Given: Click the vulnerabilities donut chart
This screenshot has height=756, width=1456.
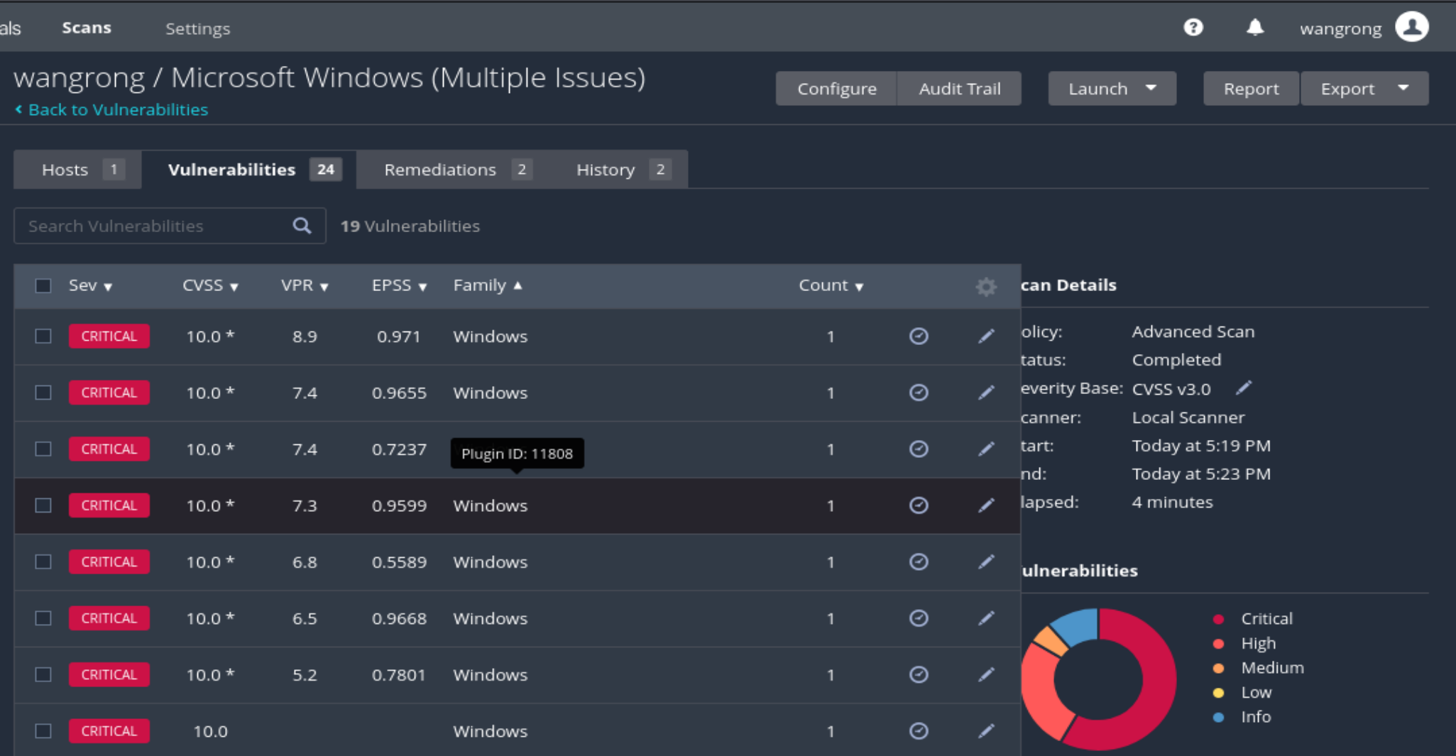Looking at the screenshot, I should 1098,679.
